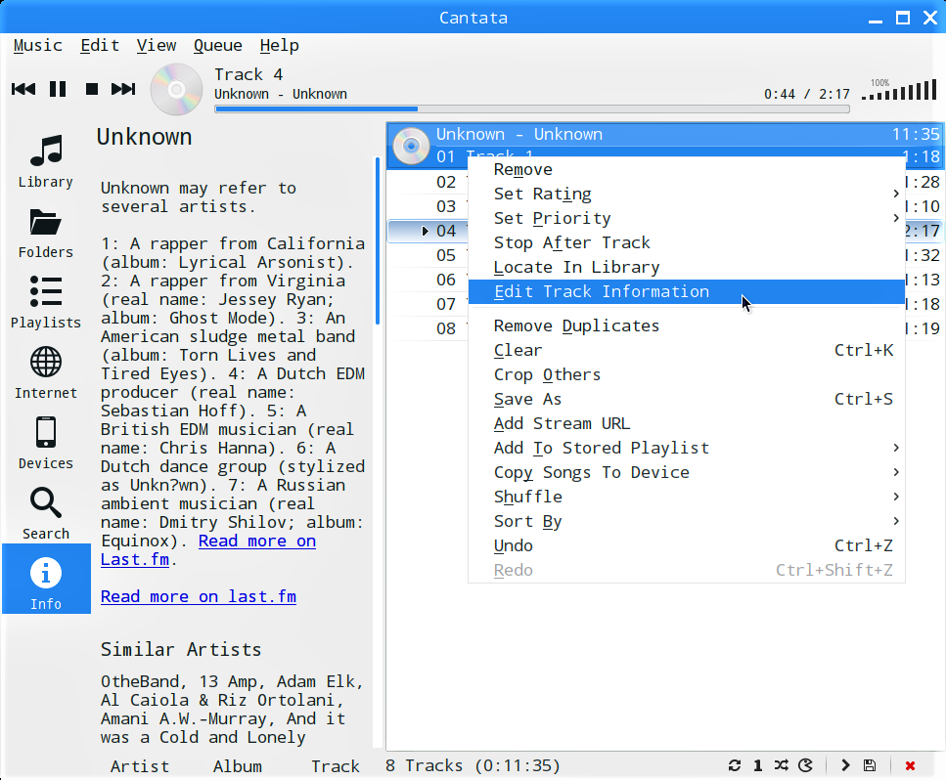Screen dimensions: 946x780
Task: Follow the 'Read more on last.fm' link
Action: 199,597
